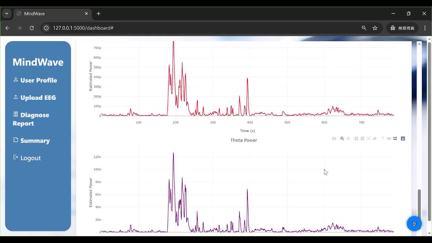432x243 pixels.
Task: Reset axes with the home icon
Action: (x=375, y=139)
